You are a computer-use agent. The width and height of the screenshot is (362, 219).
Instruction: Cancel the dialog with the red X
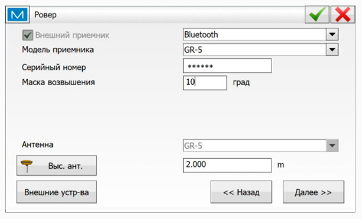[343, 15]
